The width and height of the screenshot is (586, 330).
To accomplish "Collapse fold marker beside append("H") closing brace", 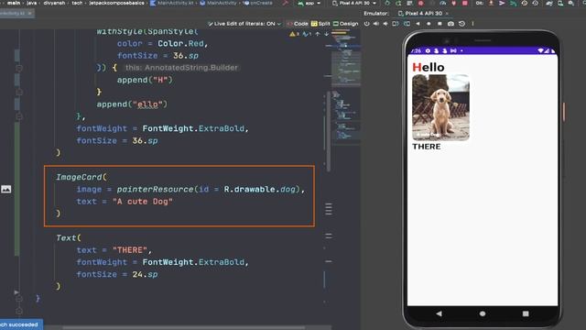I will point(19,92).
